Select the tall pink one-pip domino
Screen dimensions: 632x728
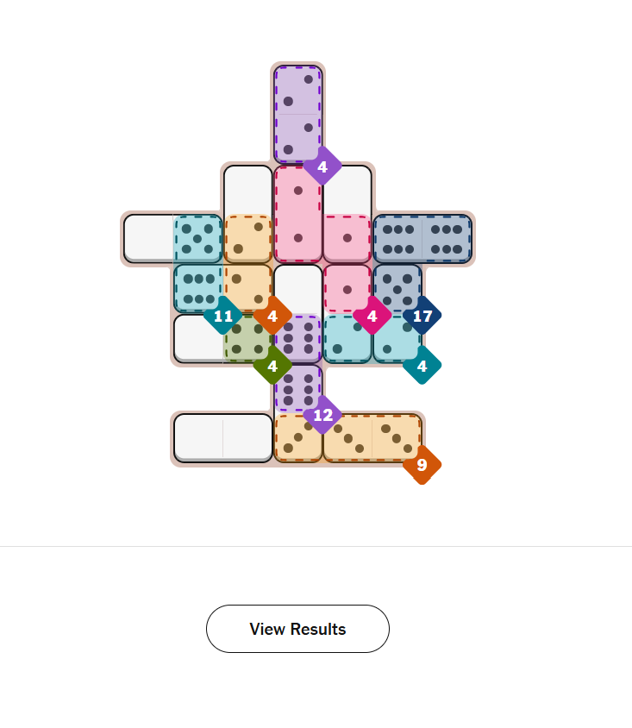[297, 214]
